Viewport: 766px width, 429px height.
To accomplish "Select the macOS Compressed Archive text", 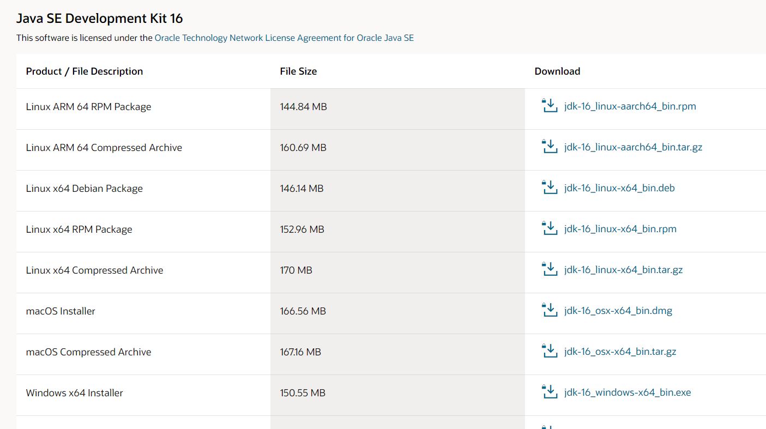I will point(88,352).
